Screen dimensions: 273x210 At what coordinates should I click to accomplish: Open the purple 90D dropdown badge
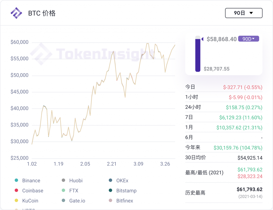coord(248,39)
